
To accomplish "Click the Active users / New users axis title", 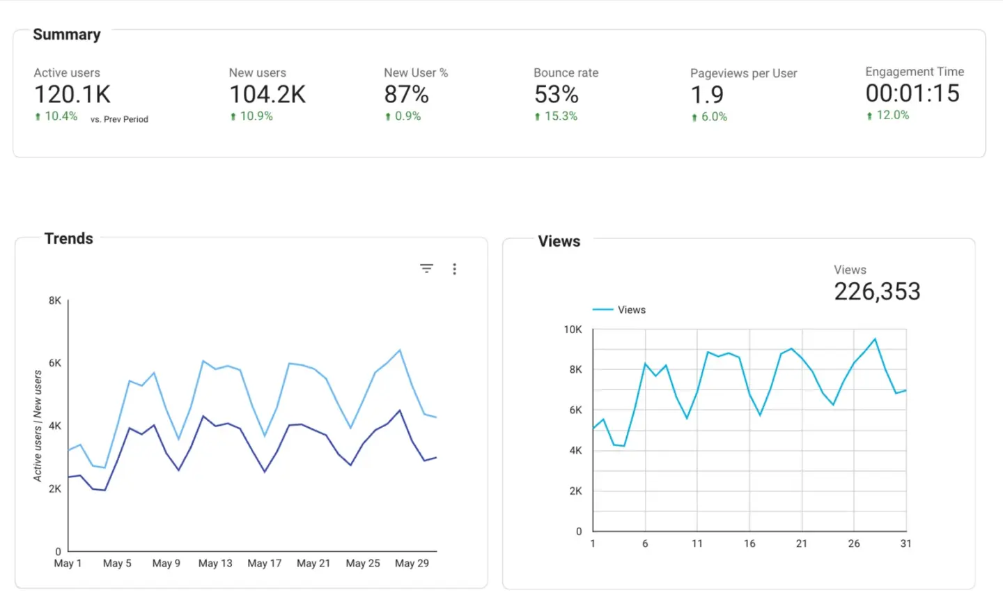I will tap(38, 426).
